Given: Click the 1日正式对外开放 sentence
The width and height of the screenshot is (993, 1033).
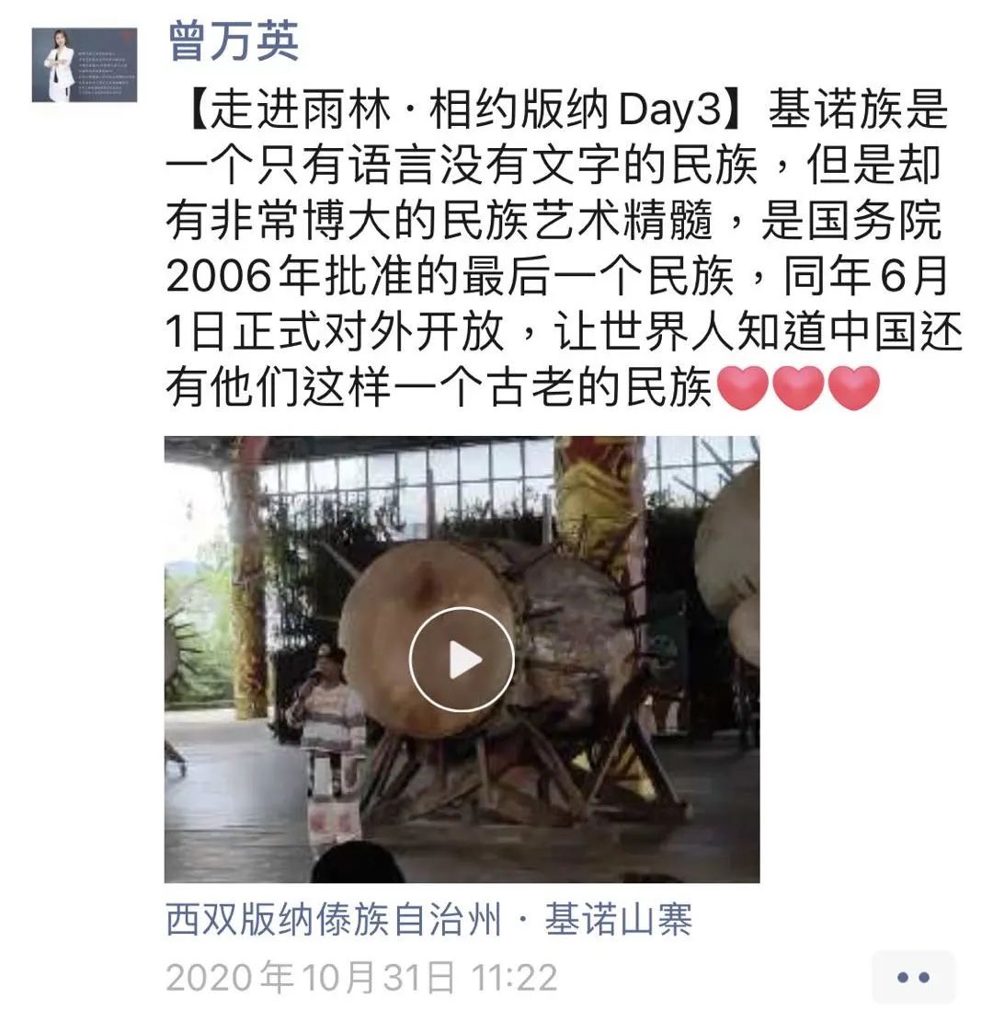Looking at the screenshot, I should 335,331.
